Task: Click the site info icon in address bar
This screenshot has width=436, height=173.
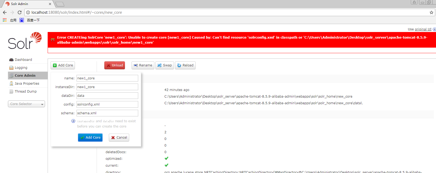Action: 28,12
